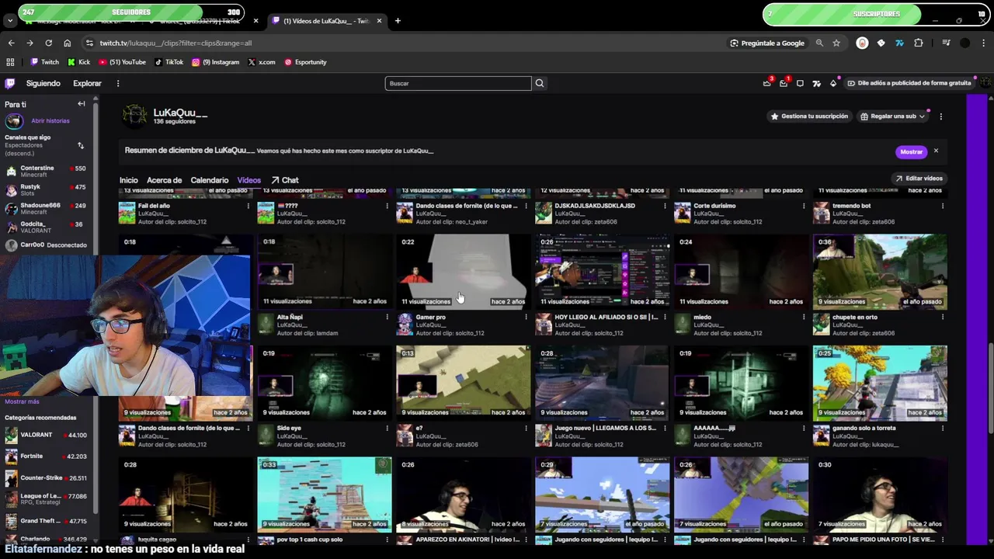Open more options next to Explorar
The height and width of the screenshot is (559, 994).
click(x=118, y=83)
